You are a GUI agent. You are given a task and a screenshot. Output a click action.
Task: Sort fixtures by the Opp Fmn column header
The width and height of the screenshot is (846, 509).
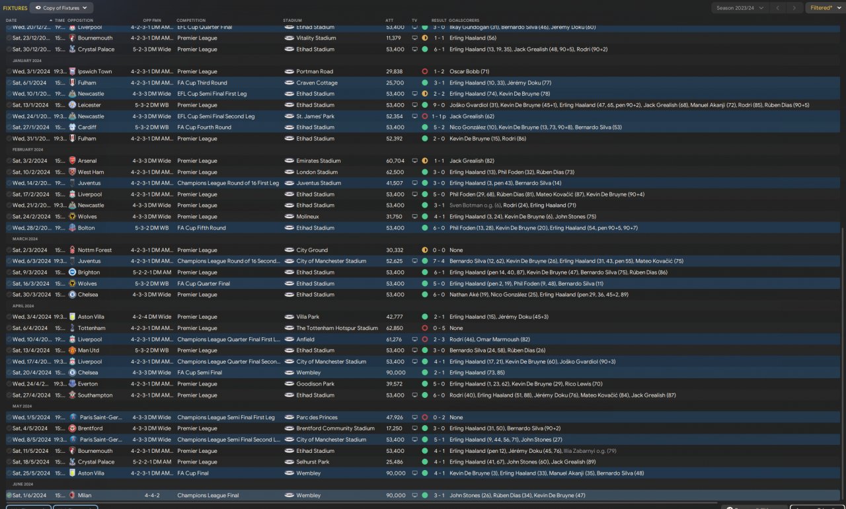(x=152, y=20)
